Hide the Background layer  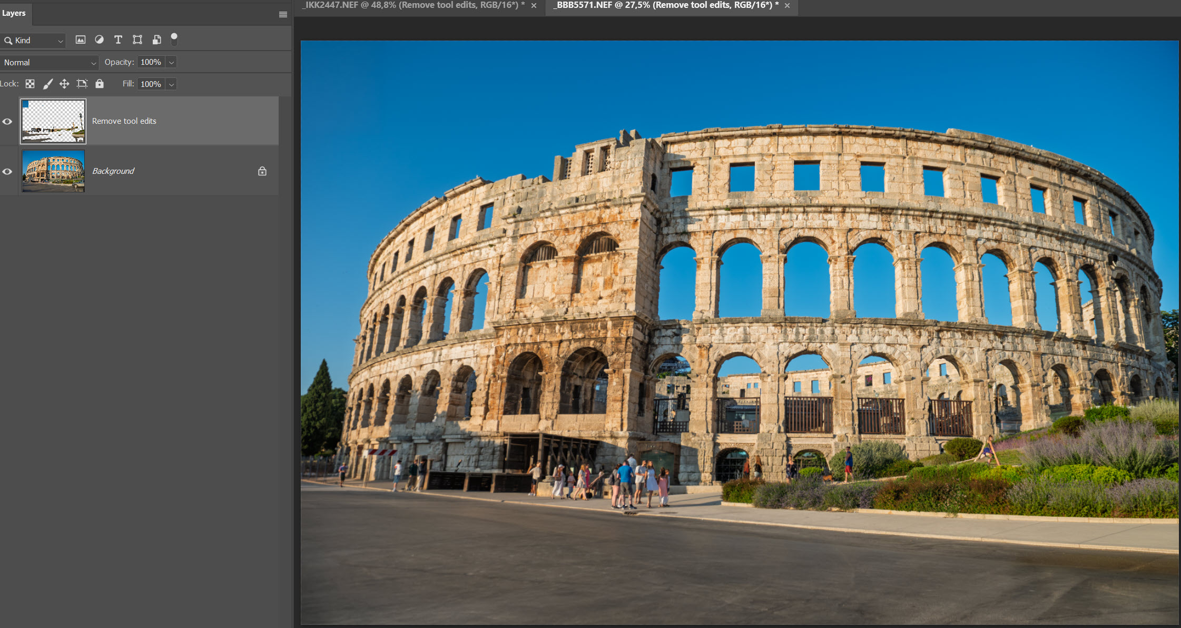[x=7, y=172]
